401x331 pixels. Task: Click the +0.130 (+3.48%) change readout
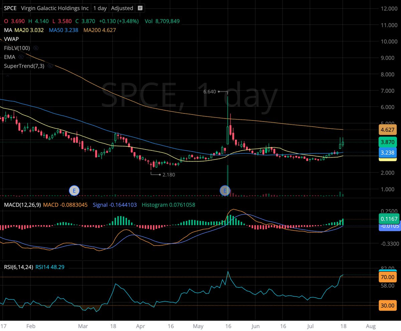click(x=119, y=21)
